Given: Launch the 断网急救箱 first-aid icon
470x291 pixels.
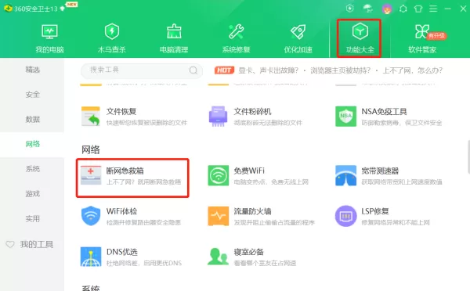Looking at the screenshot, I should click(x=91, y=175).
